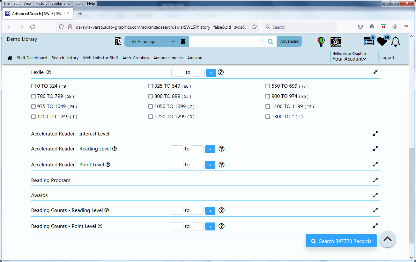Click the Advanced search button
The height and width of the screenshot is (262, 416).
tap(289, 41)
